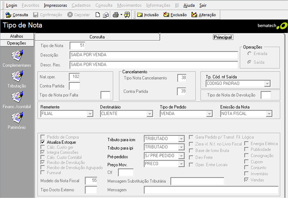Click the printer icon
The image size is (288, 198).
[116, 15]
